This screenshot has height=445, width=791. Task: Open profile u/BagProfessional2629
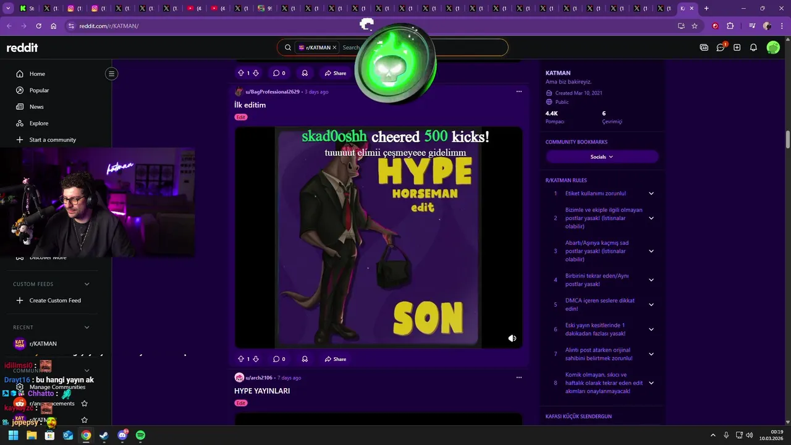[x=273, y=91]
